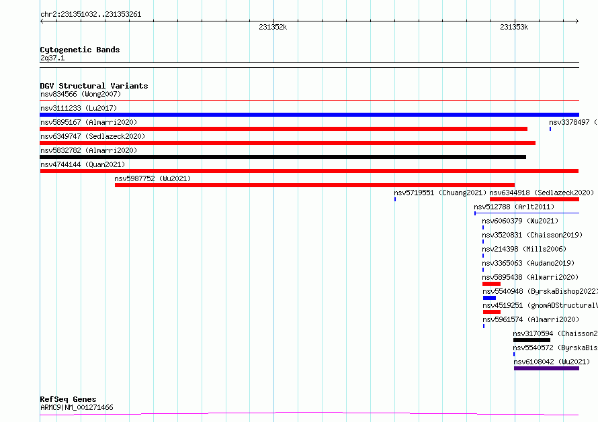The image size is (598, 422).
Task: Select the blue nsv3111233 (Lu2017) bar
Action: click(x=309, y=115)
